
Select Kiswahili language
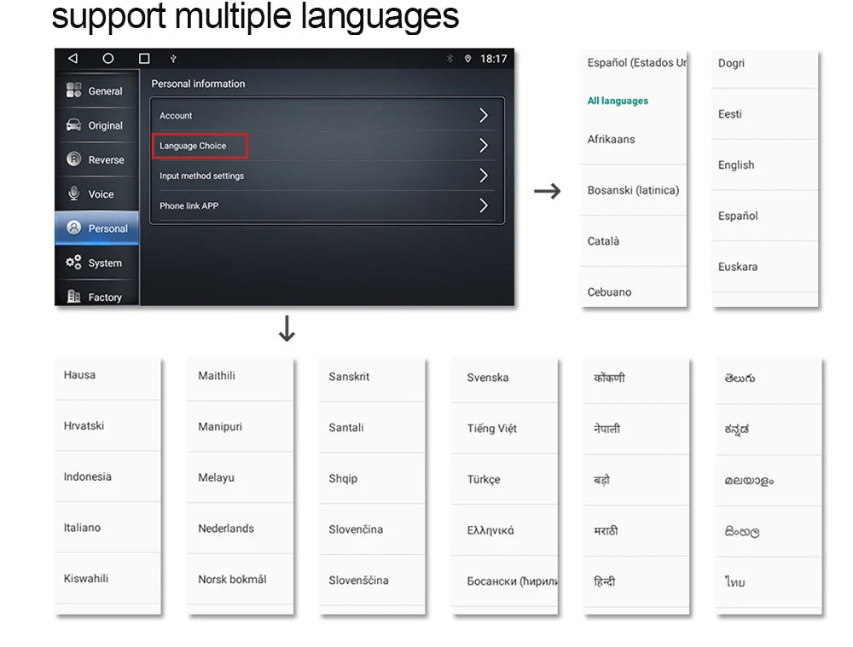(107, 579)
